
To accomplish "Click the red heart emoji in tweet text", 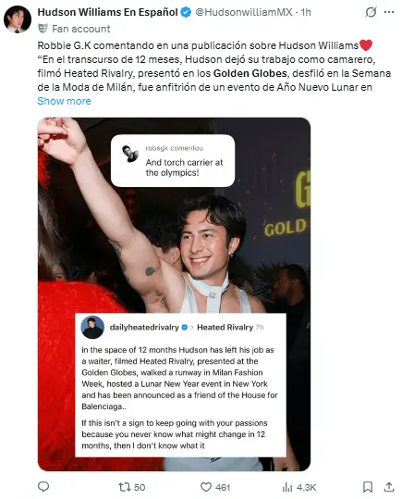I will [366, 45].
